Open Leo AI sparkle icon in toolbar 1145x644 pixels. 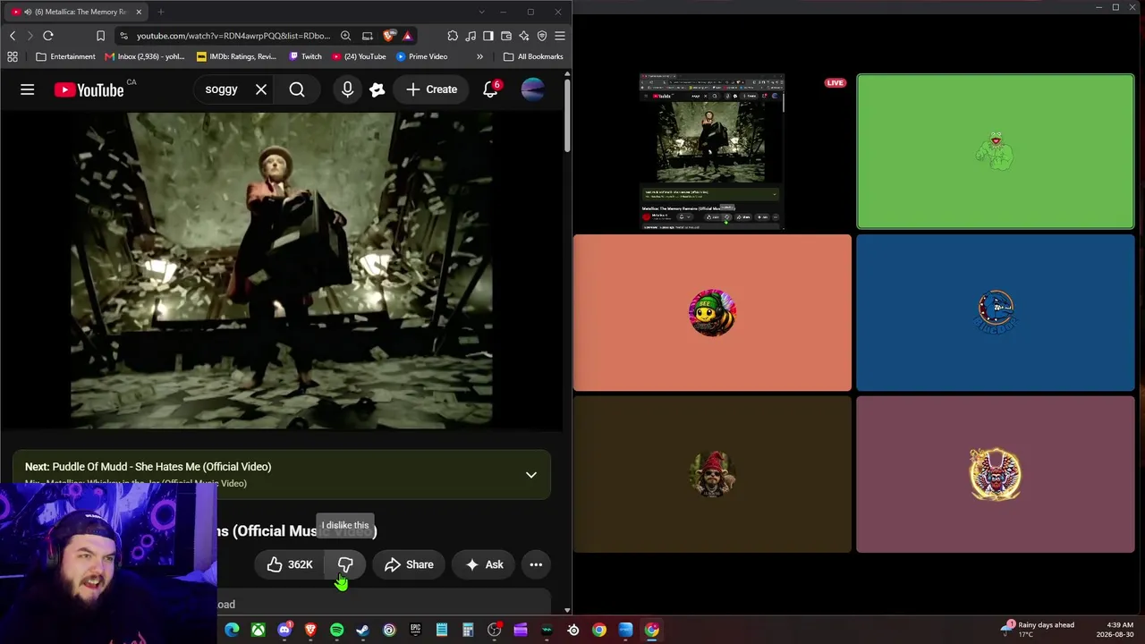point(524,36)
